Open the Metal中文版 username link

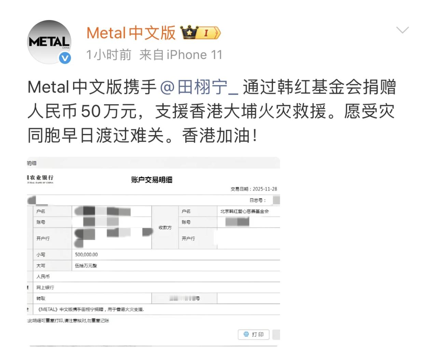[x=131, y=33]
